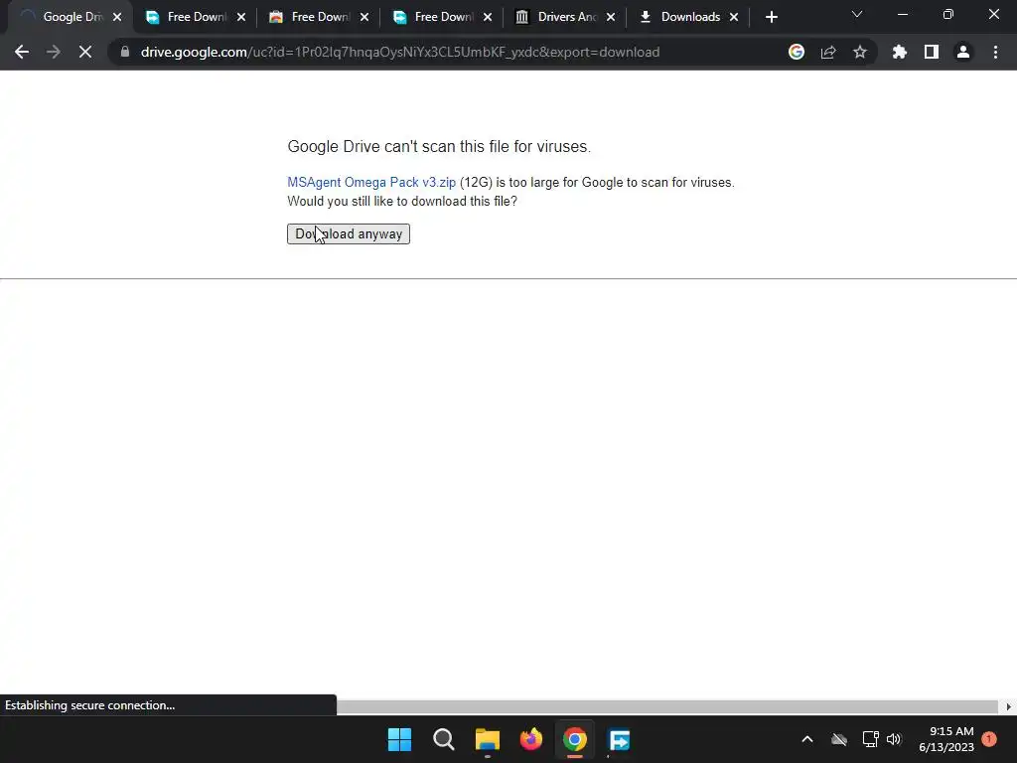Stop loading the page
This screenshot has height=763, width=1017.
[x=85, y=52]
